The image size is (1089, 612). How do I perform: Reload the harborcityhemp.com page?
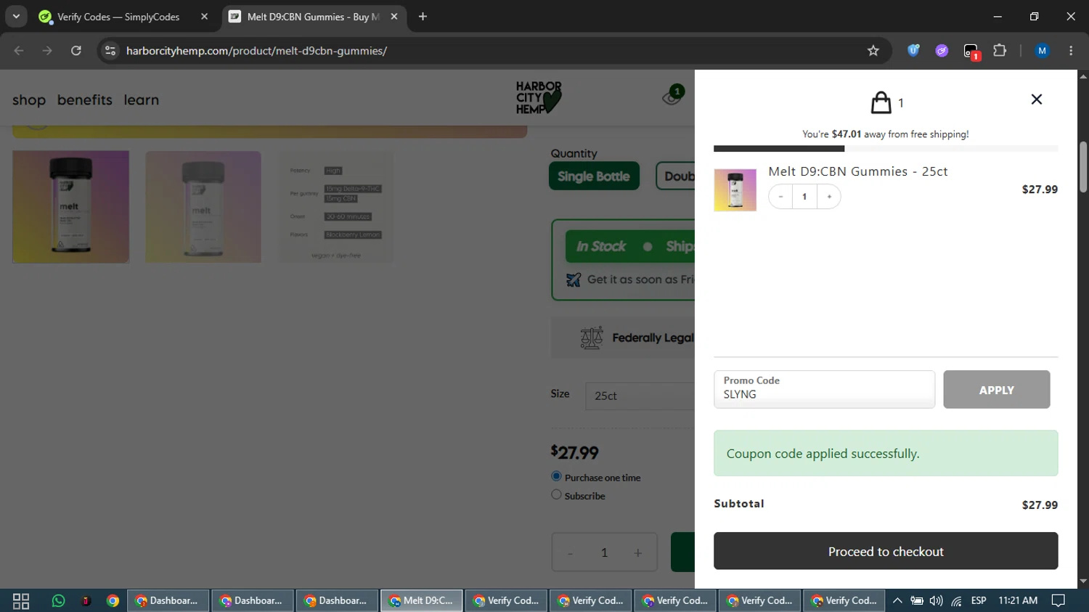point(76,51)
